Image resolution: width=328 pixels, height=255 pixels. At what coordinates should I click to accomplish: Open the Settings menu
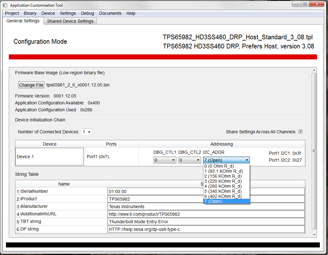[x=68, y=13]
